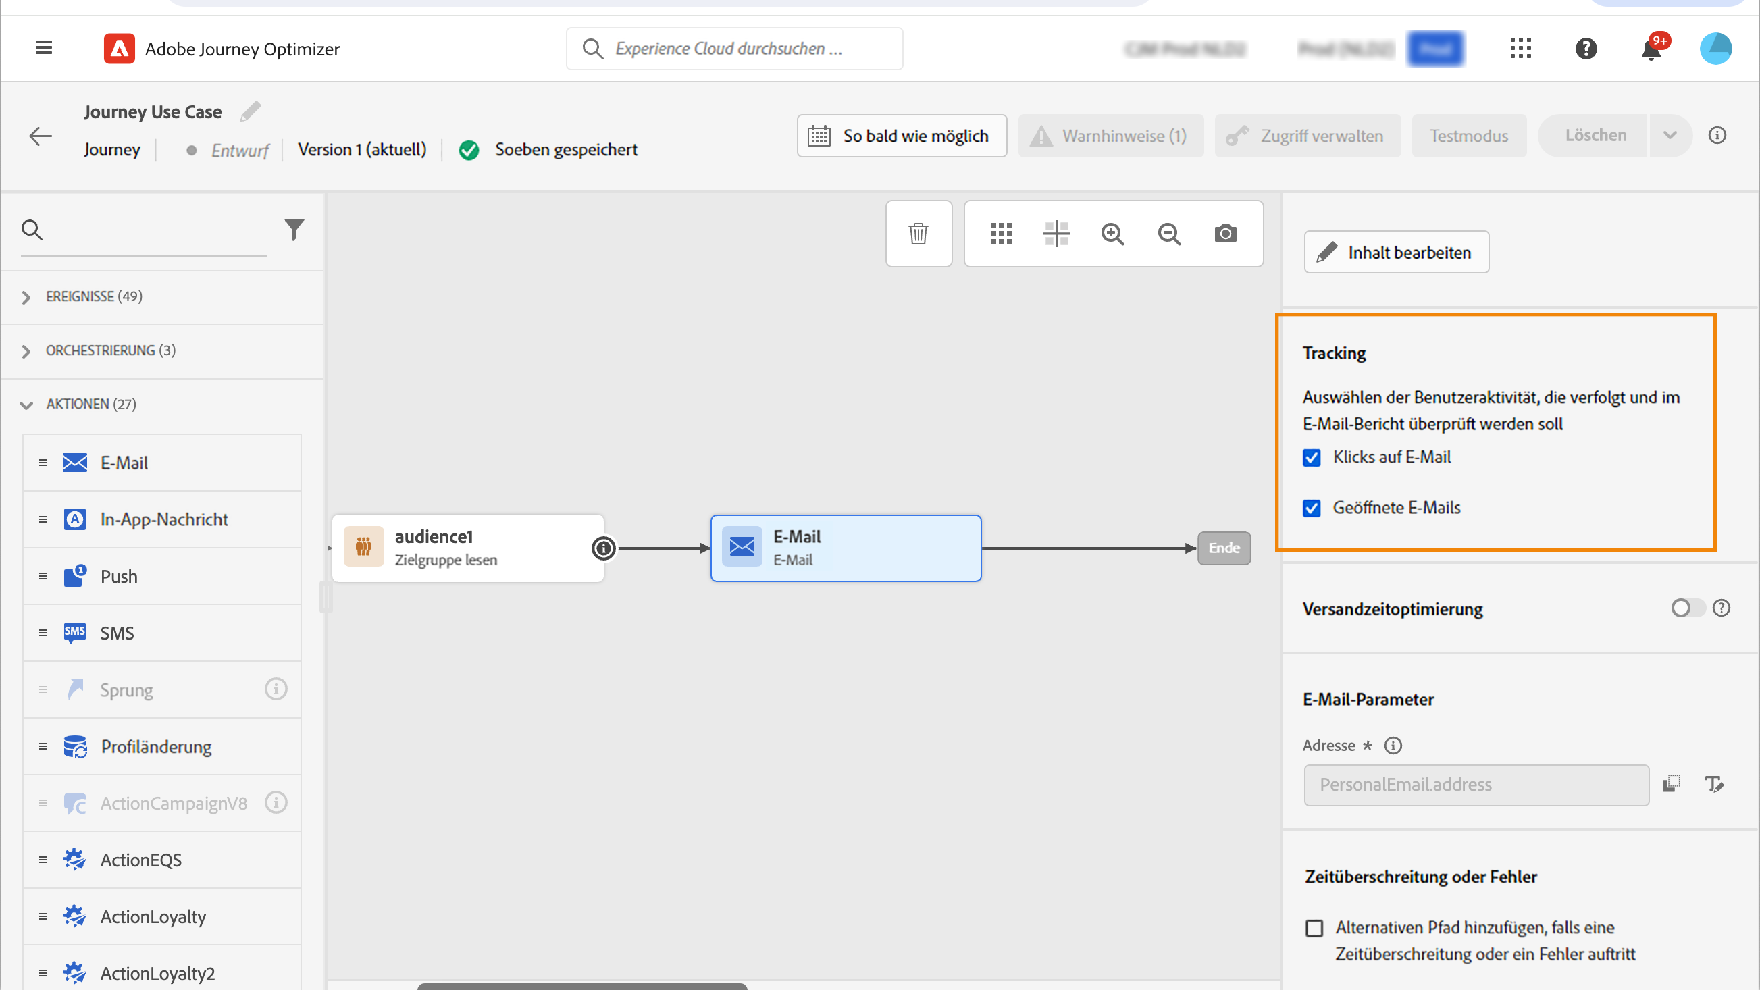Screen dimensions: 1760x990
Task: Click the zoom in magnifier icon
Action: 1112,234
